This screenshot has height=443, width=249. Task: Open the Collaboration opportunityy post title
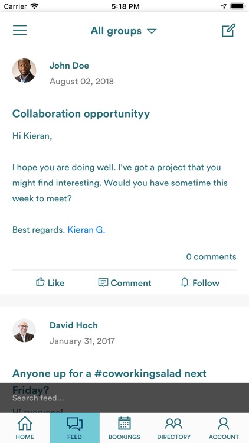pos(81,114)
